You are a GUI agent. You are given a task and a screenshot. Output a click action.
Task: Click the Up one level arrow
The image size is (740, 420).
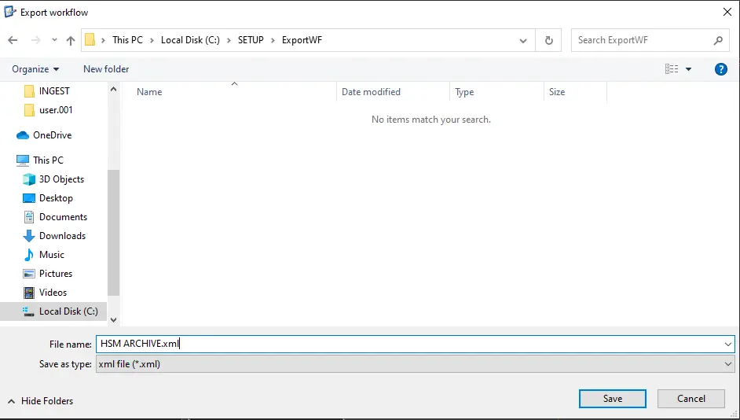point(71,40)
